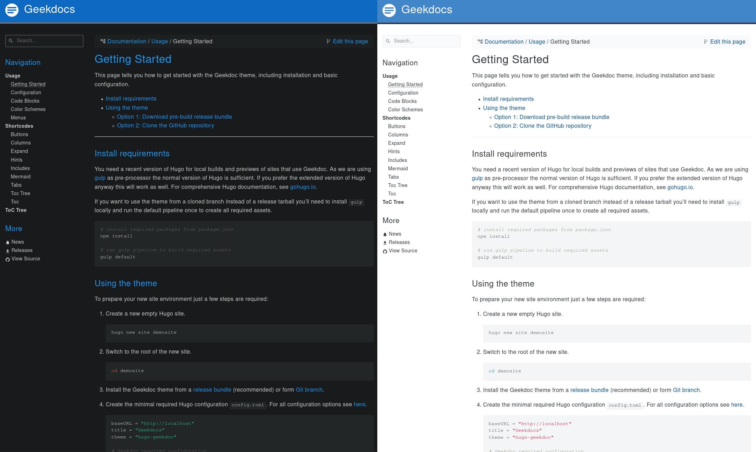Viewport: 756px width, 452px height.
Task: Click the download icon beside Releases, light sidebar
Action: (x=385, y=243)
